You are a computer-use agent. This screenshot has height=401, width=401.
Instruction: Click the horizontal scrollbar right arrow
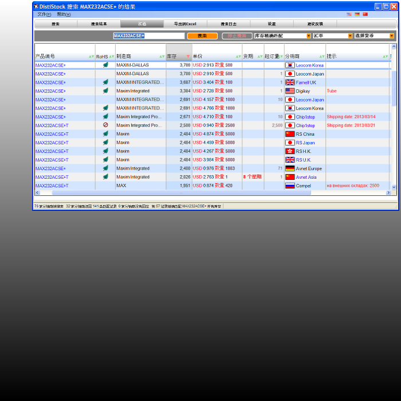(388, 192)
